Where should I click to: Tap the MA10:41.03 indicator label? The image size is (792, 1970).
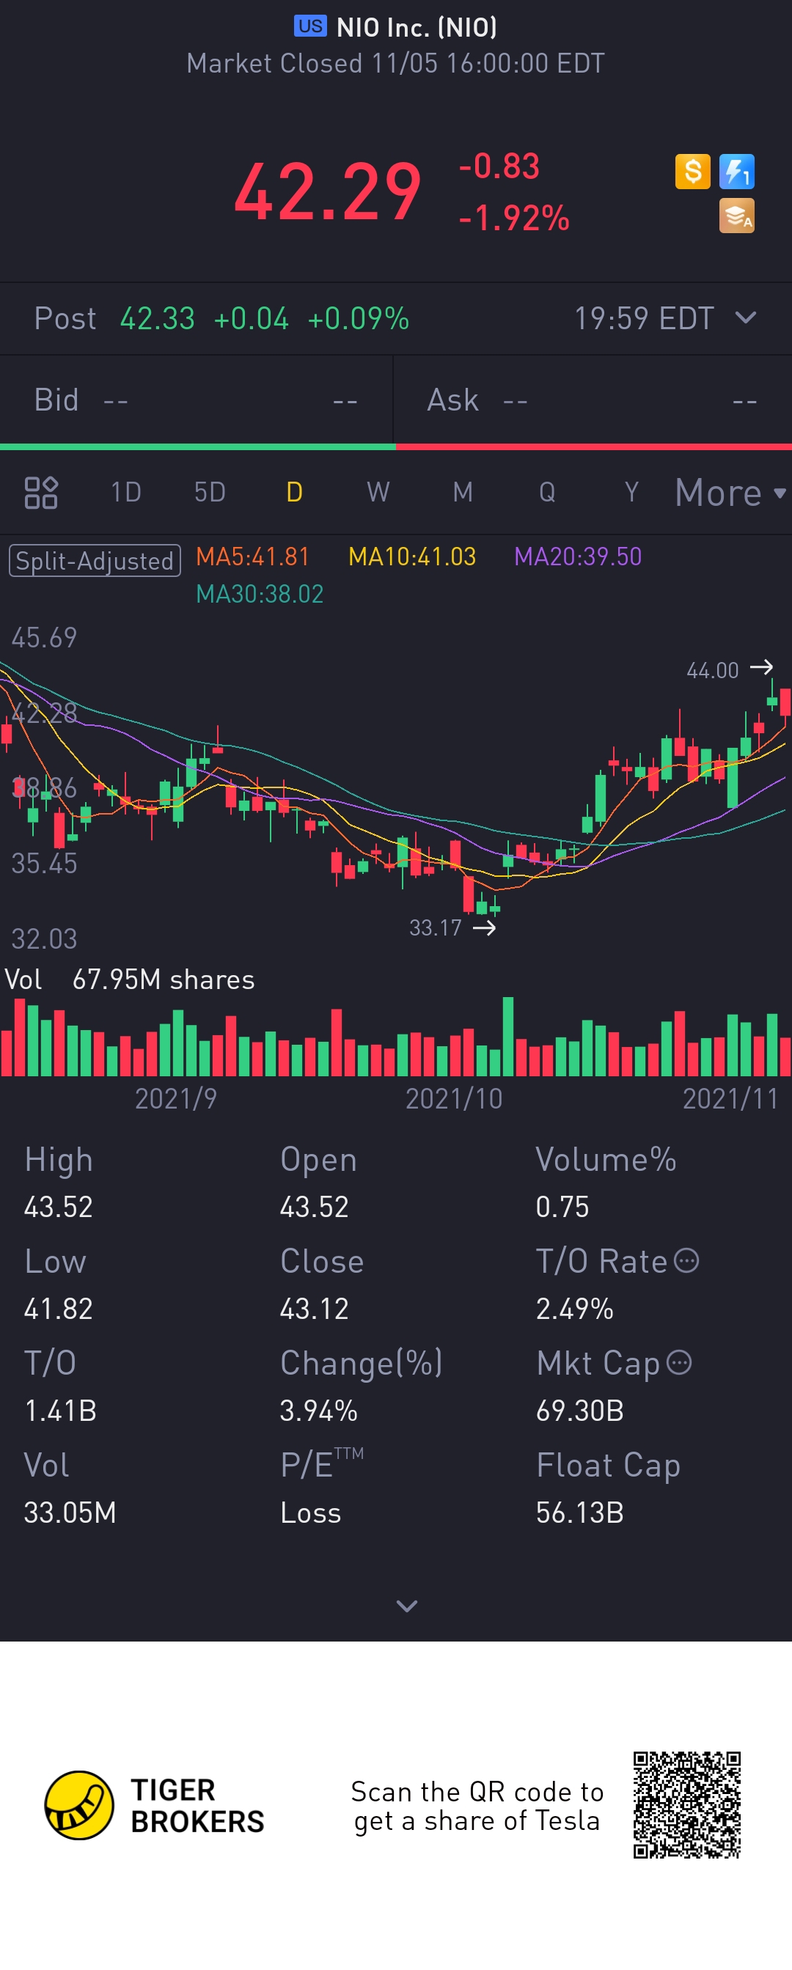pos(411,556)
